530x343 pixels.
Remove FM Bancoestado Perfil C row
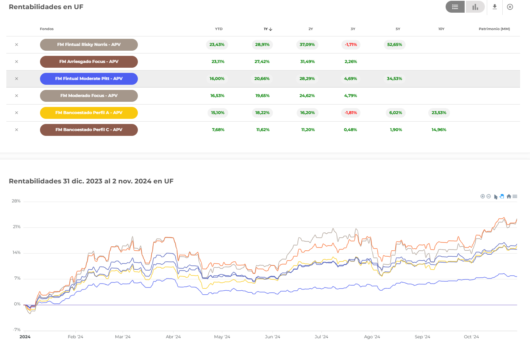coord(16,130)
